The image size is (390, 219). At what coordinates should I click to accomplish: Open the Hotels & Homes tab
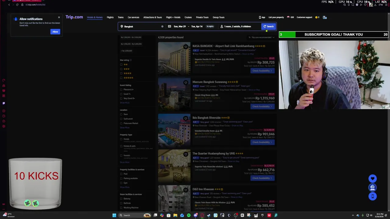click(95, 17)
